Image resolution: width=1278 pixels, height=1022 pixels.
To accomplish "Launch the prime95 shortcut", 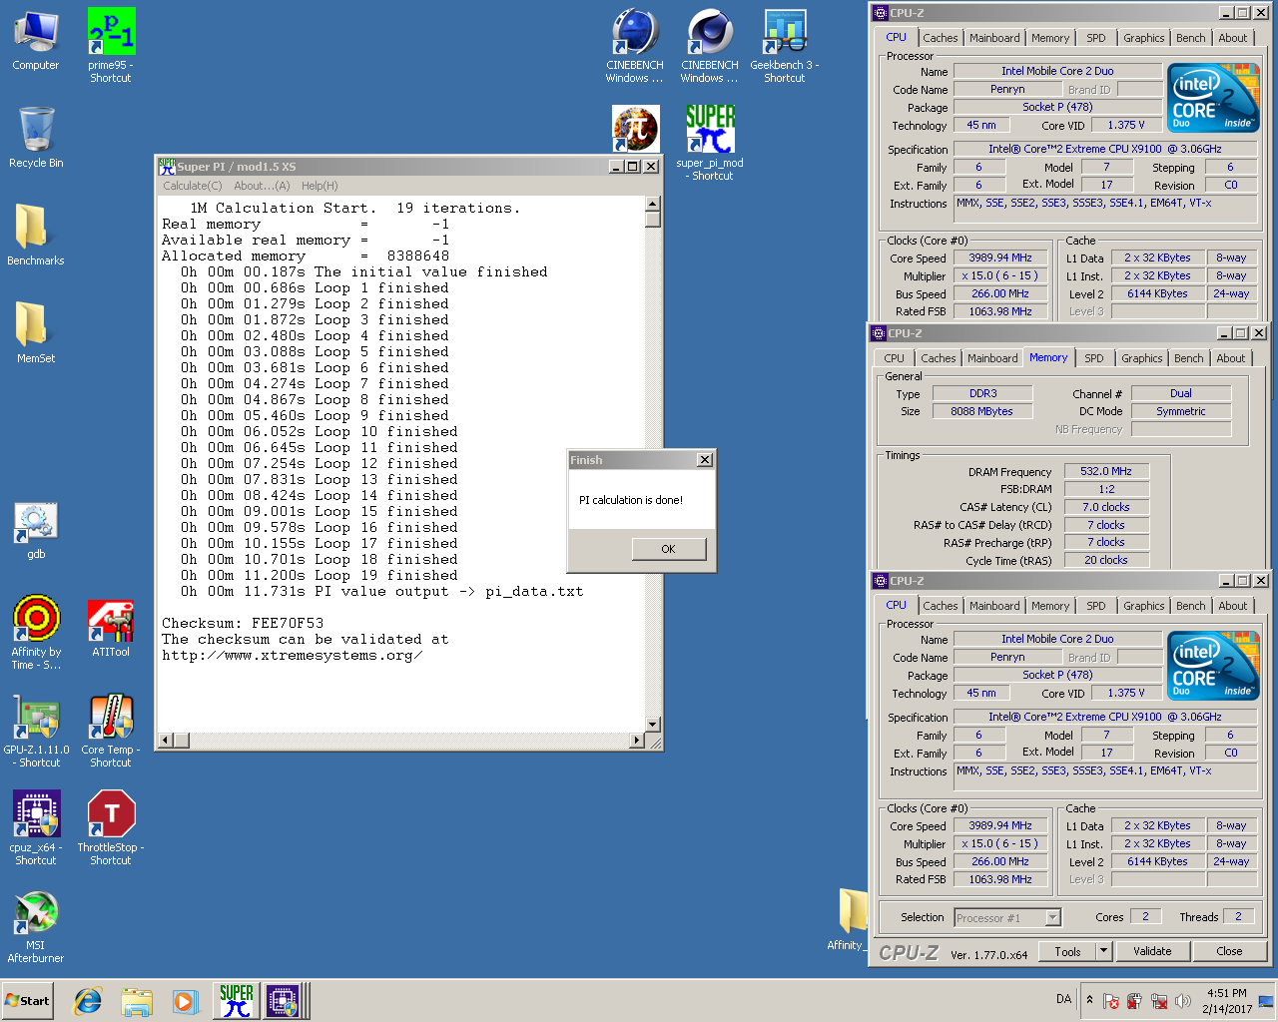I will [x=111, y=45].
